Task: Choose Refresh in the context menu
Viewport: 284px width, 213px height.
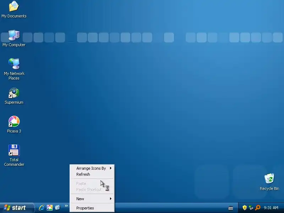Action: click(92, 174)
